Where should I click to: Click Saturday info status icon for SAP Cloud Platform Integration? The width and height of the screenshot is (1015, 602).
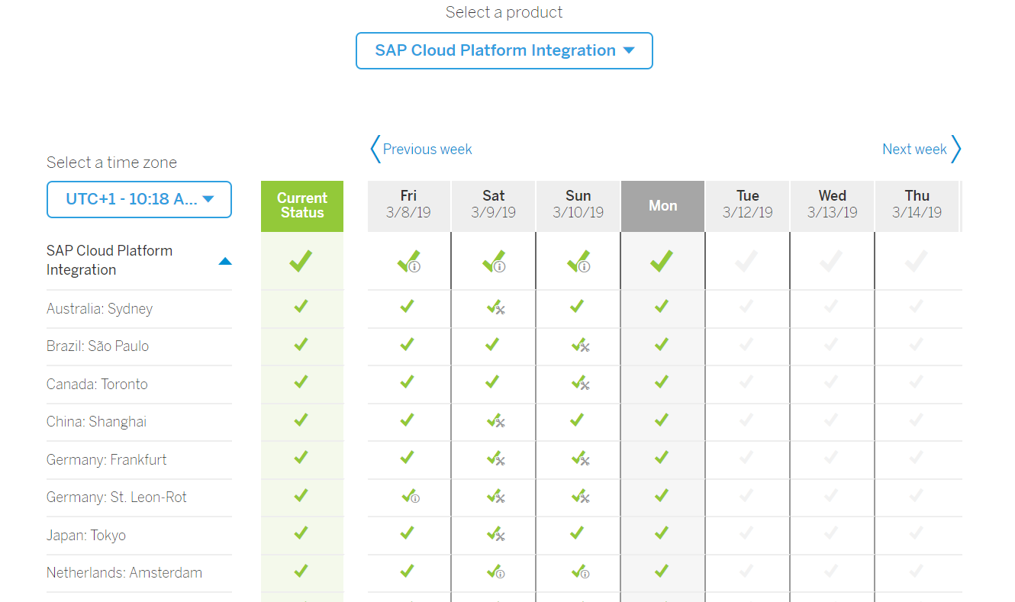click(x=494, y=262)
